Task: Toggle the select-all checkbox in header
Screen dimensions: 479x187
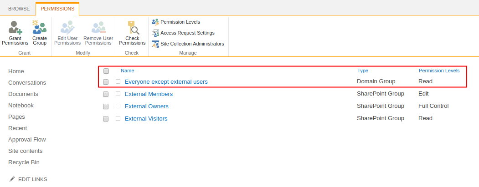Action: (x=106, y=71)
